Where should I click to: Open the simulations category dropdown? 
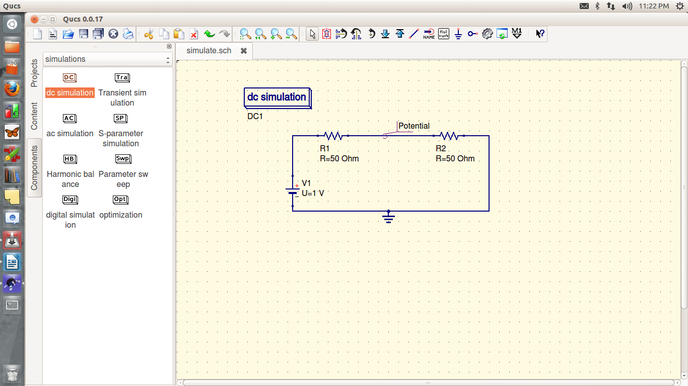107,59
